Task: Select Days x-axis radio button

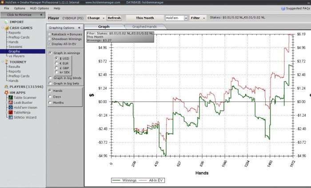Action: [50, 97]
